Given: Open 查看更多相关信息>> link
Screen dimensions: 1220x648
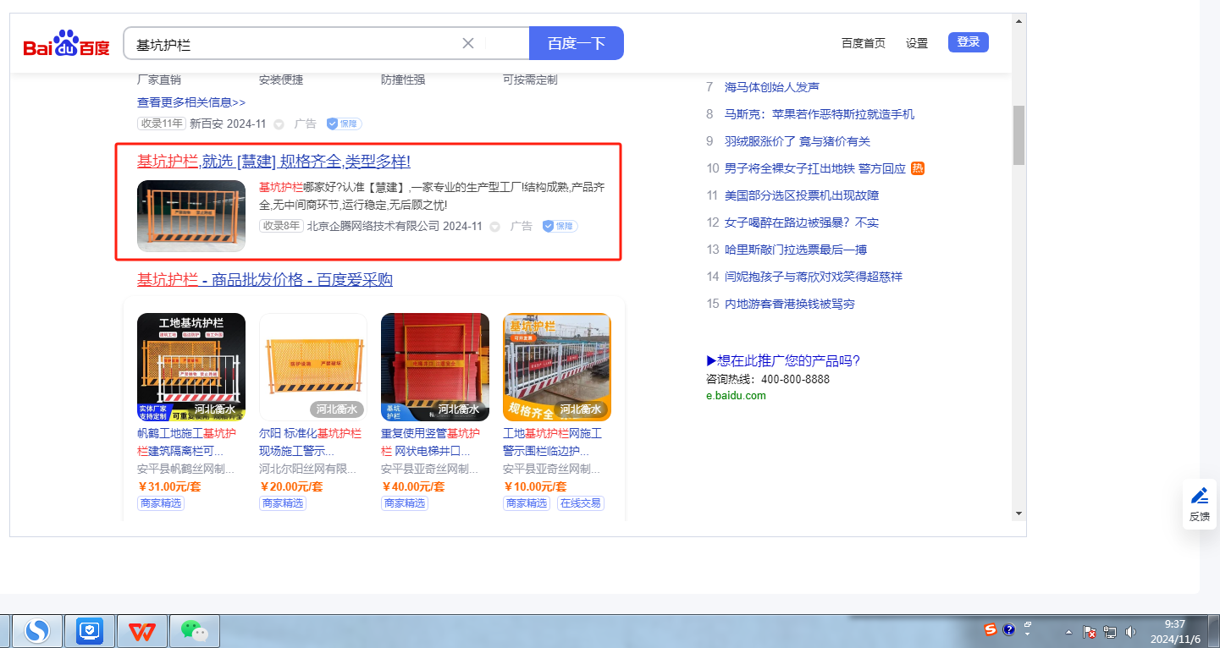Looking at the screenshot, I should [191, 102].
